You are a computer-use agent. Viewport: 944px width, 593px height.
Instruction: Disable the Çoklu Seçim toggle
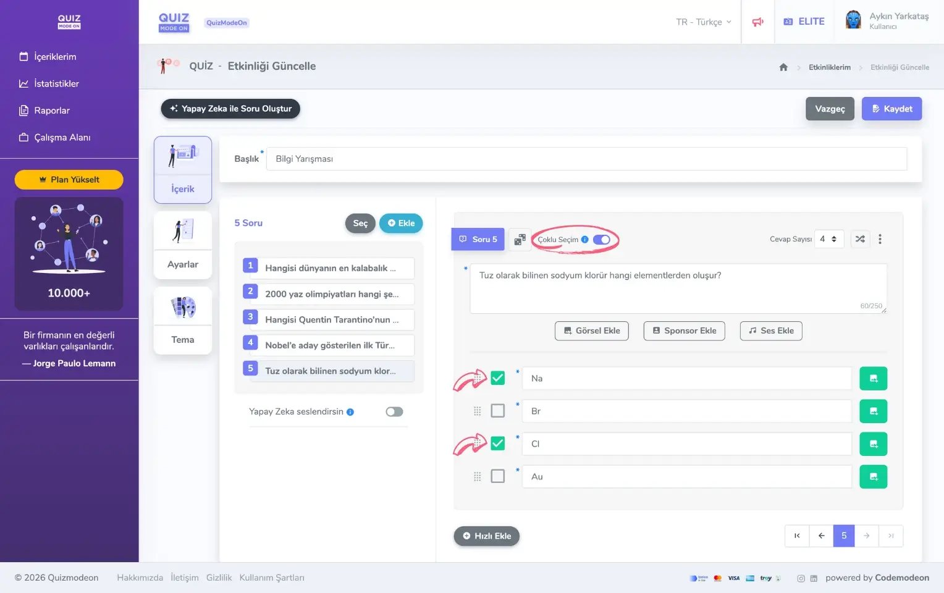pos(601,240)
